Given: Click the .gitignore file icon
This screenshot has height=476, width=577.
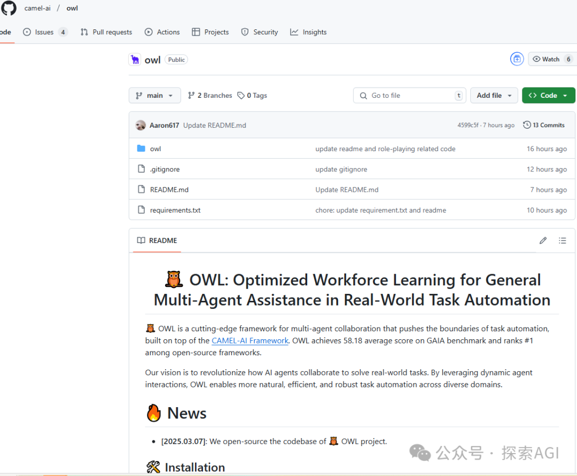Looking at the screenshot, I should tap(141, 169).
